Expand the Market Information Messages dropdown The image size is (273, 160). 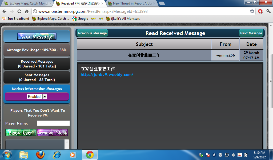click(x=45, y=97)
